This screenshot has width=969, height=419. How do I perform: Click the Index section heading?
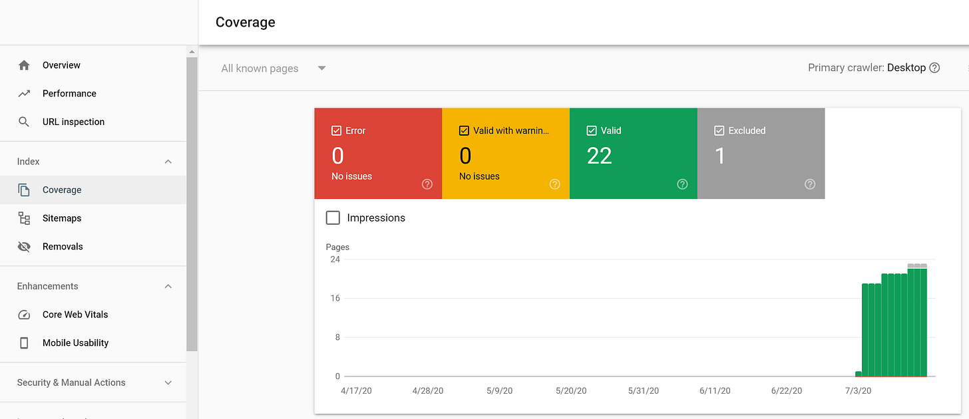(29, 162)
